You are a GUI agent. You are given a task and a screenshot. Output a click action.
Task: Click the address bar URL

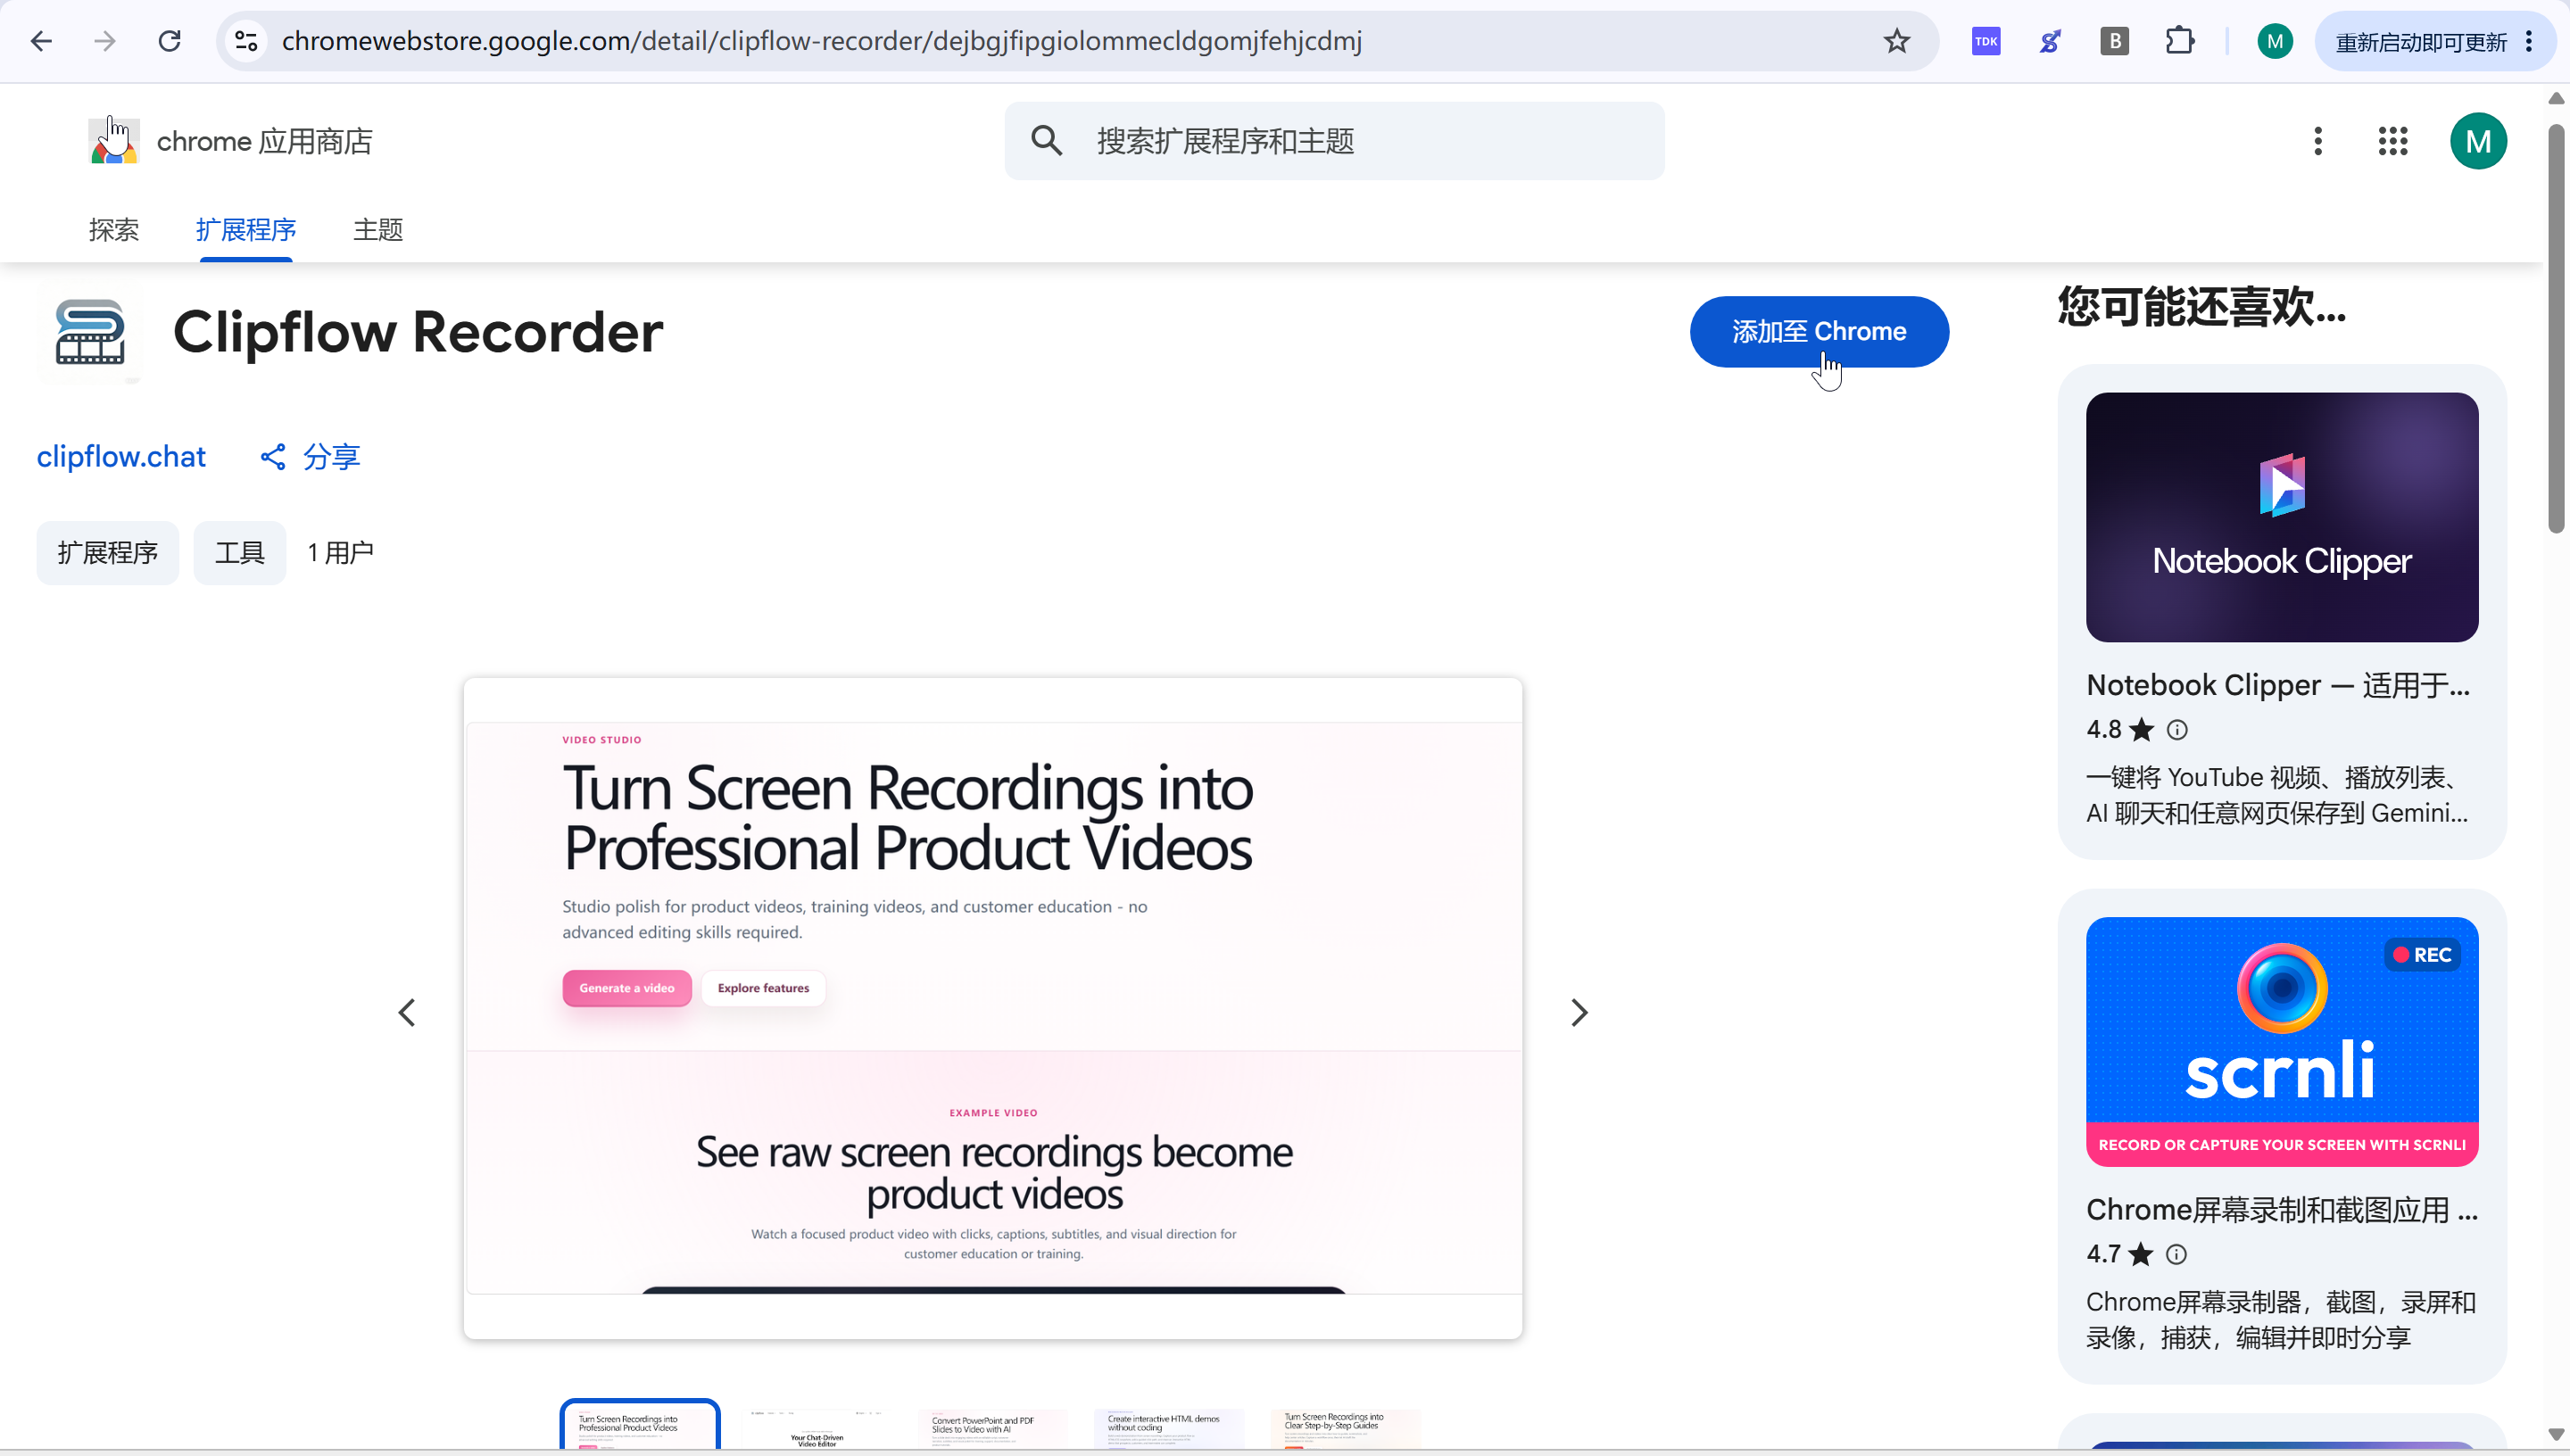821,41
